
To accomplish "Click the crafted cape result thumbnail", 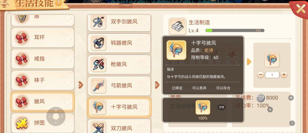I will click(272, 60).
